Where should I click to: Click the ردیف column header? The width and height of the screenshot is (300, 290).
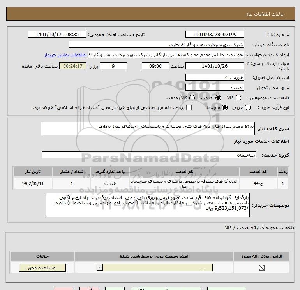click(x=283, y=172)
